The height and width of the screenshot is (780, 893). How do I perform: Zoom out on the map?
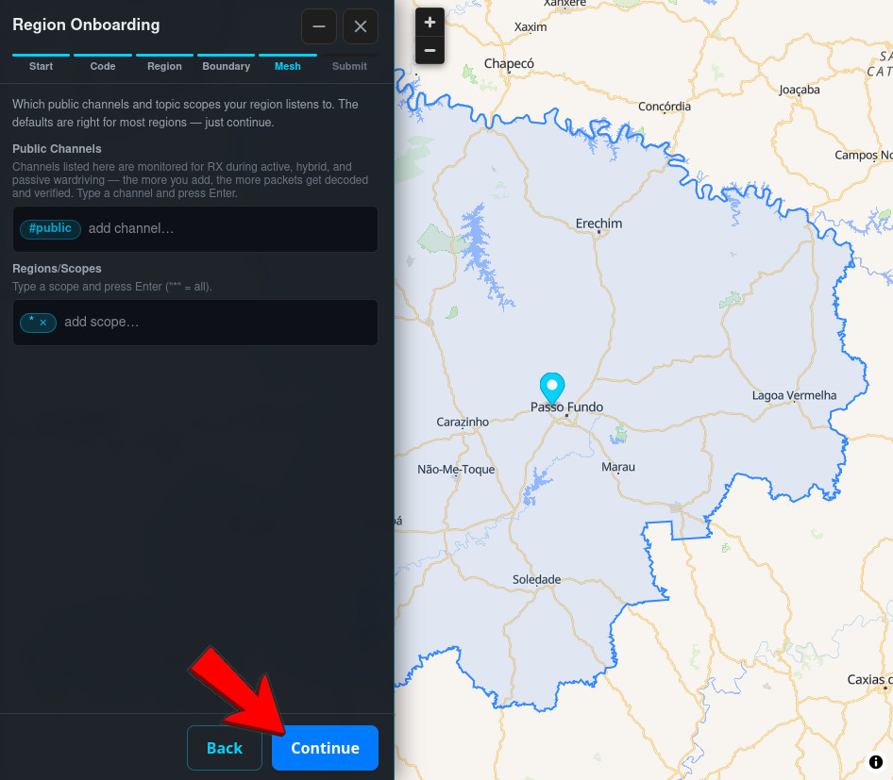pos(430,50)
